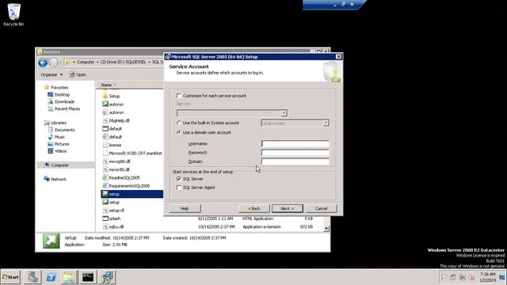Open Server Manager from the taskbar

tap(32, 277)
